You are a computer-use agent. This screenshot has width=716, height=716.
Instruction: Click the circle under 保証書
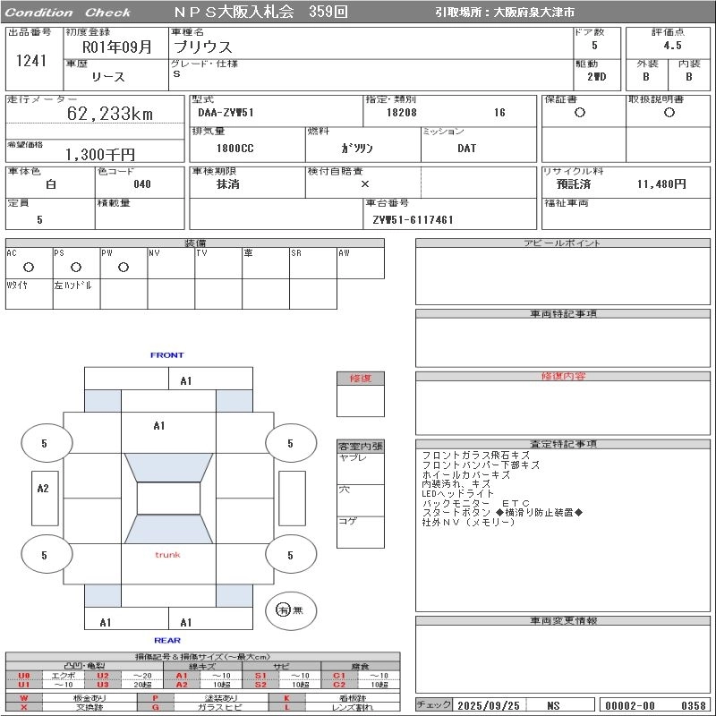coord(580,113)
